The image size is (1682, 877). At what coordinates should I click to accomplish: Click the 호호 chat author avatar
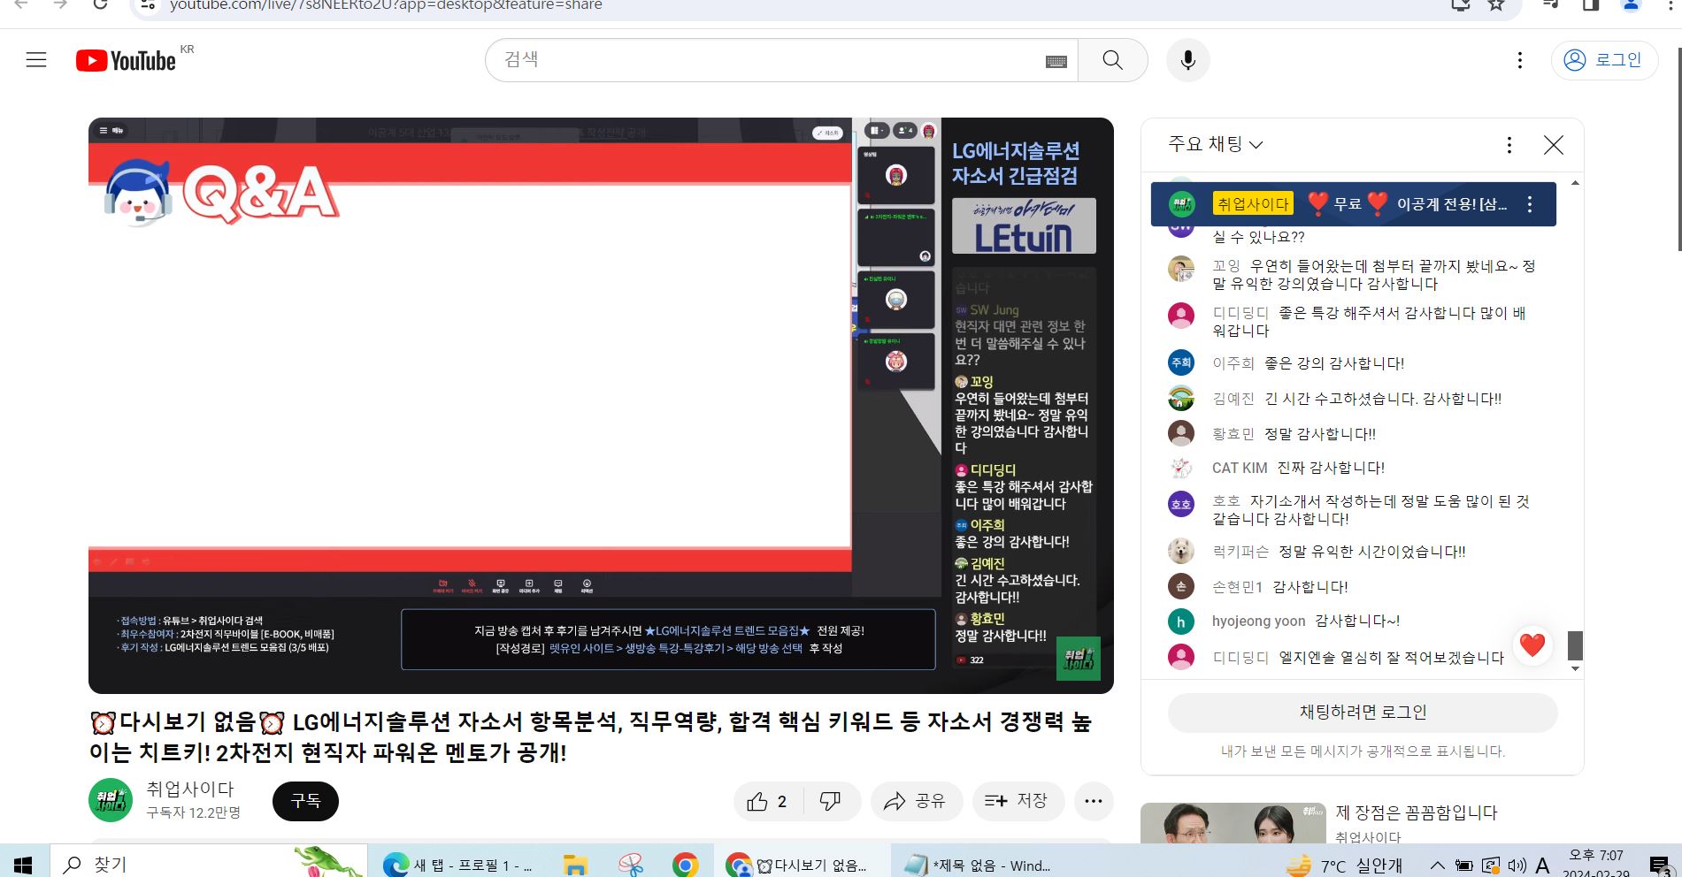1181,504
